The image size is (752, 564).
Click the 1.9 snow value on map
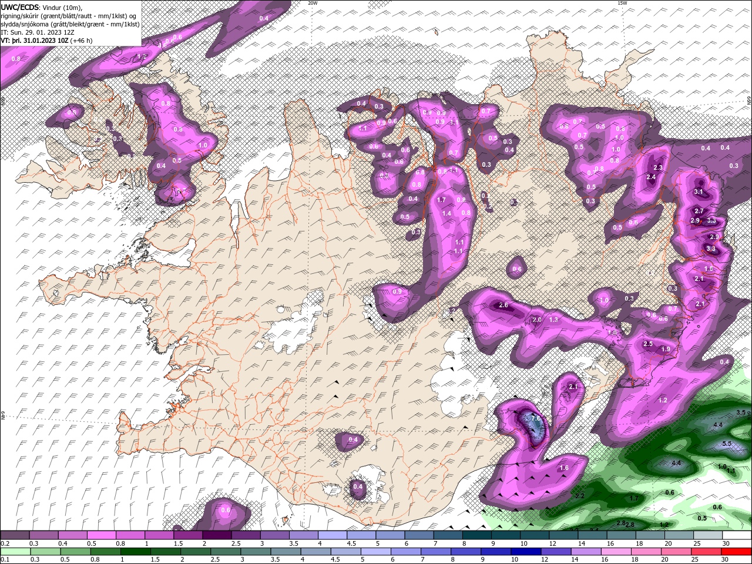point(666,350)
